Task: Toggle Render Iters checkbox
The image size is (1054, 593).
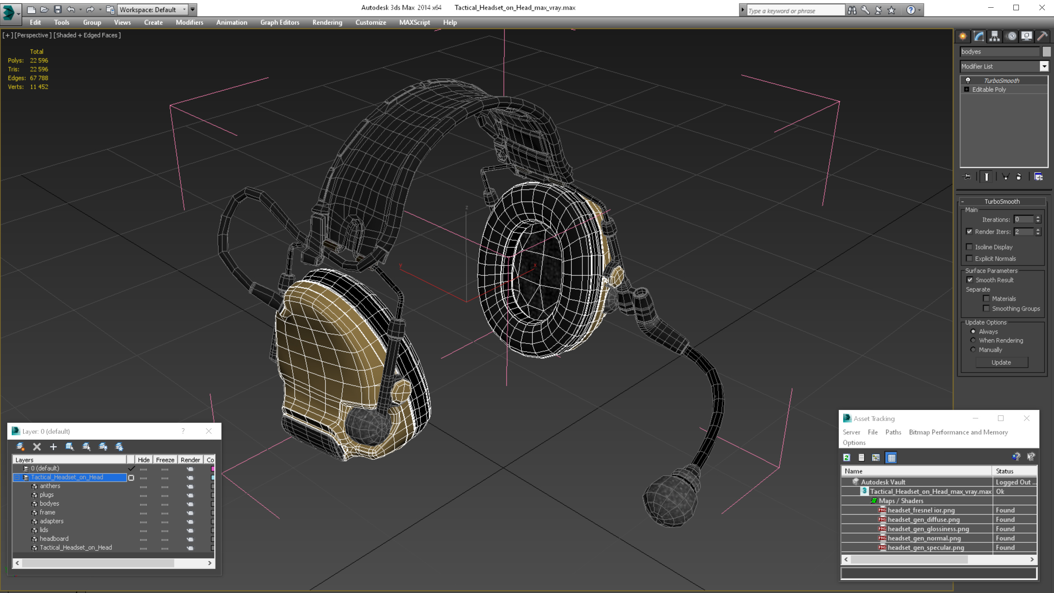Action: (x=969, y=232)
